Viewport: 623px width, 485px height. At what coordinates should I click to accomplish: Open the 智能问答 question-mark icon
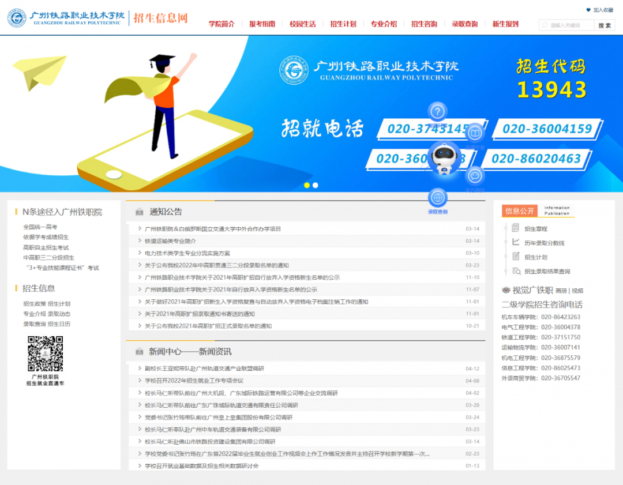pyautogui.click(x=437, y=111)
